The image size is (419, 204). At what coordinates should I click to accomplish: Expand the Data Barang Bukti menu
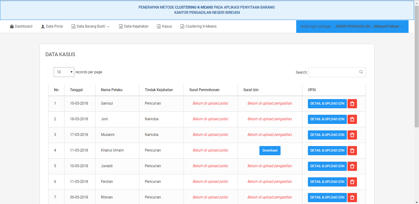pyautogui.click(x=91, y=26)
